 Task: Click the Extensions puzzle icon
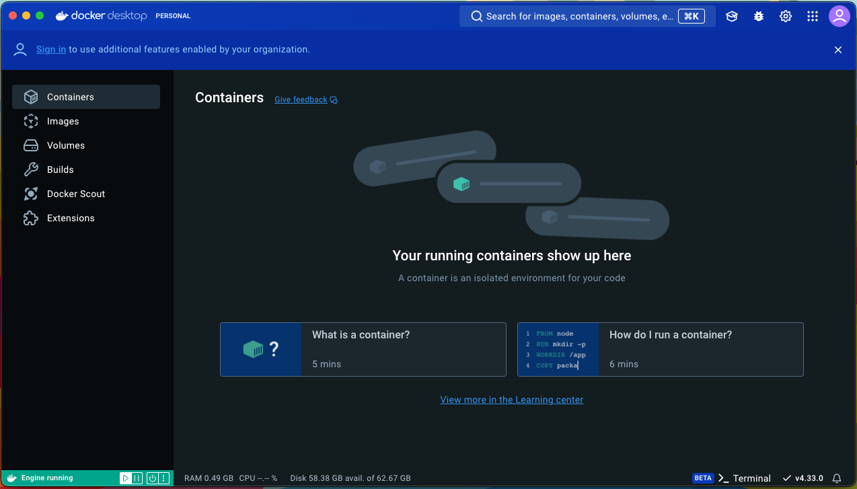tap(31, 218)
